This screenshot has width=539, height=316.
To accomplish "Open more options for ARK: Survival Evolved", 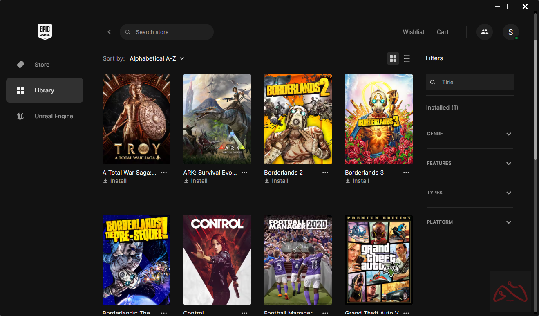I will tap(244, 173).
